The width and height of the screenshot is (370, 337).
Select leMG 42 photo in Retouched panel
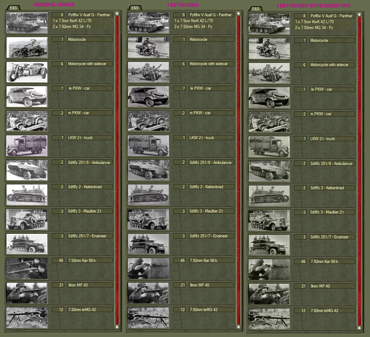pos(148,318)
